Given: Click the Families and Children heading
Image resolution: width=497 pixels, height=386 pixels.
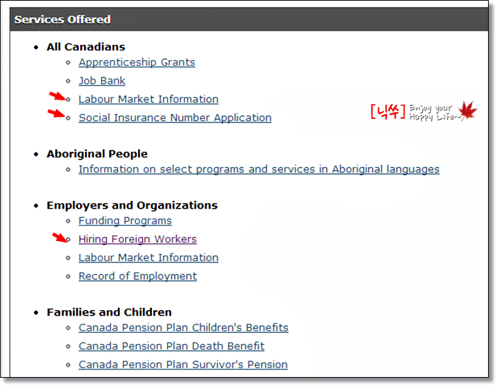Looking at the screenshot, I should [109, 312].
